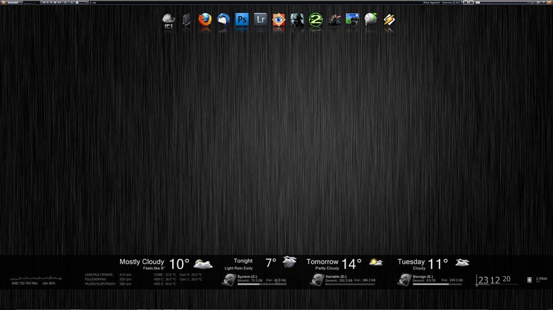Click the Tomorrow 14° forecast temperature
Image resolution: width=553 pixels, height=310 pixels.
tap(351, 263)
